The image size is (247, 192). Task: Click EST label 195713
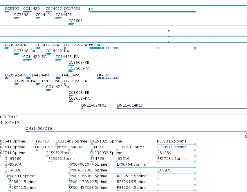[42, 141]
